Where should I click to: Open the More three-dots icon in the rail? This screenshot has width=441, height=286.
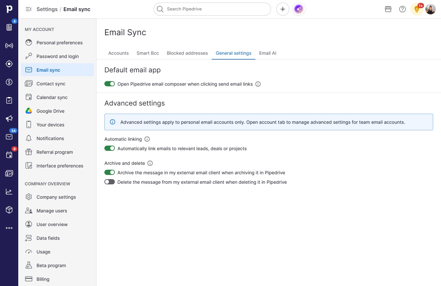point(9,228)
